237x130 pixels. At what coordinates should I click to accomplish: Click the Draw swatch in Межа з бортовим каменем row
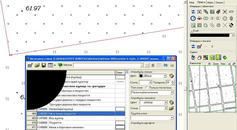click(120, 127)
